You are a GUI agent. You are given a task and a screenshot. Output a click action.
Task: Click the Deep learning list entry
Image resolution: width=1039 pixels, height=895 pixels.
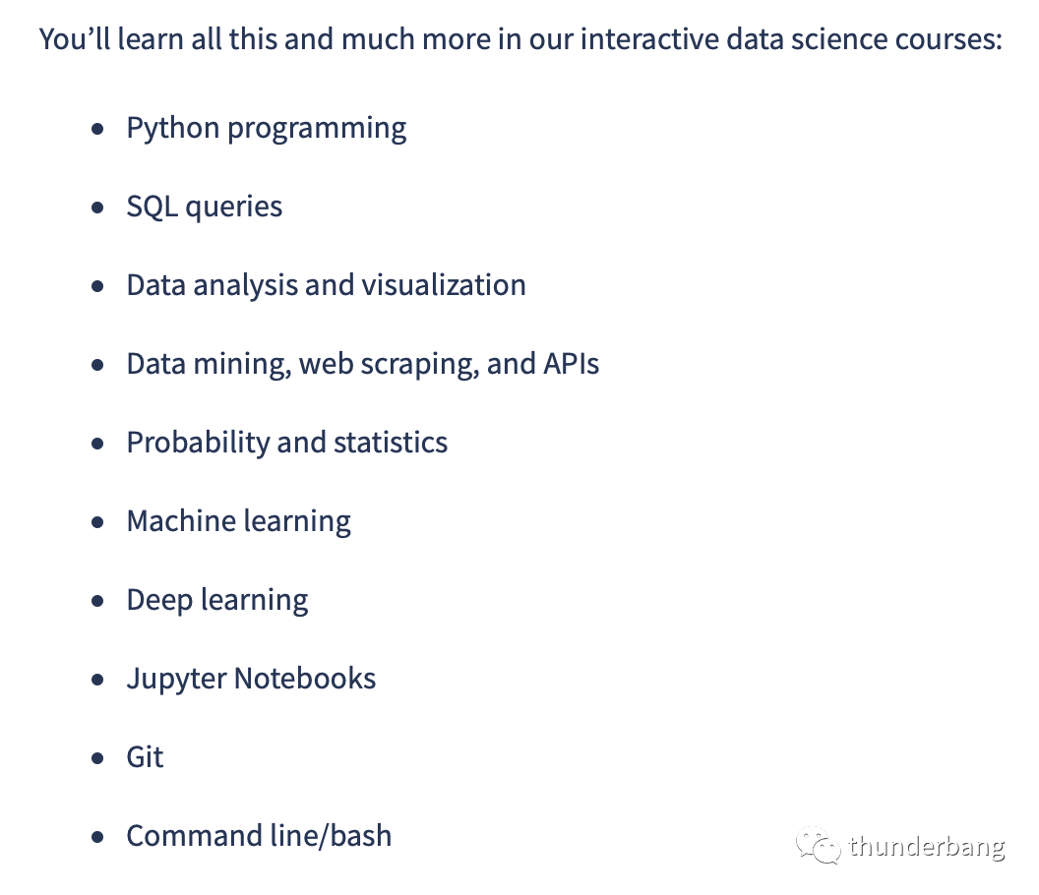(x=217, y=600)
